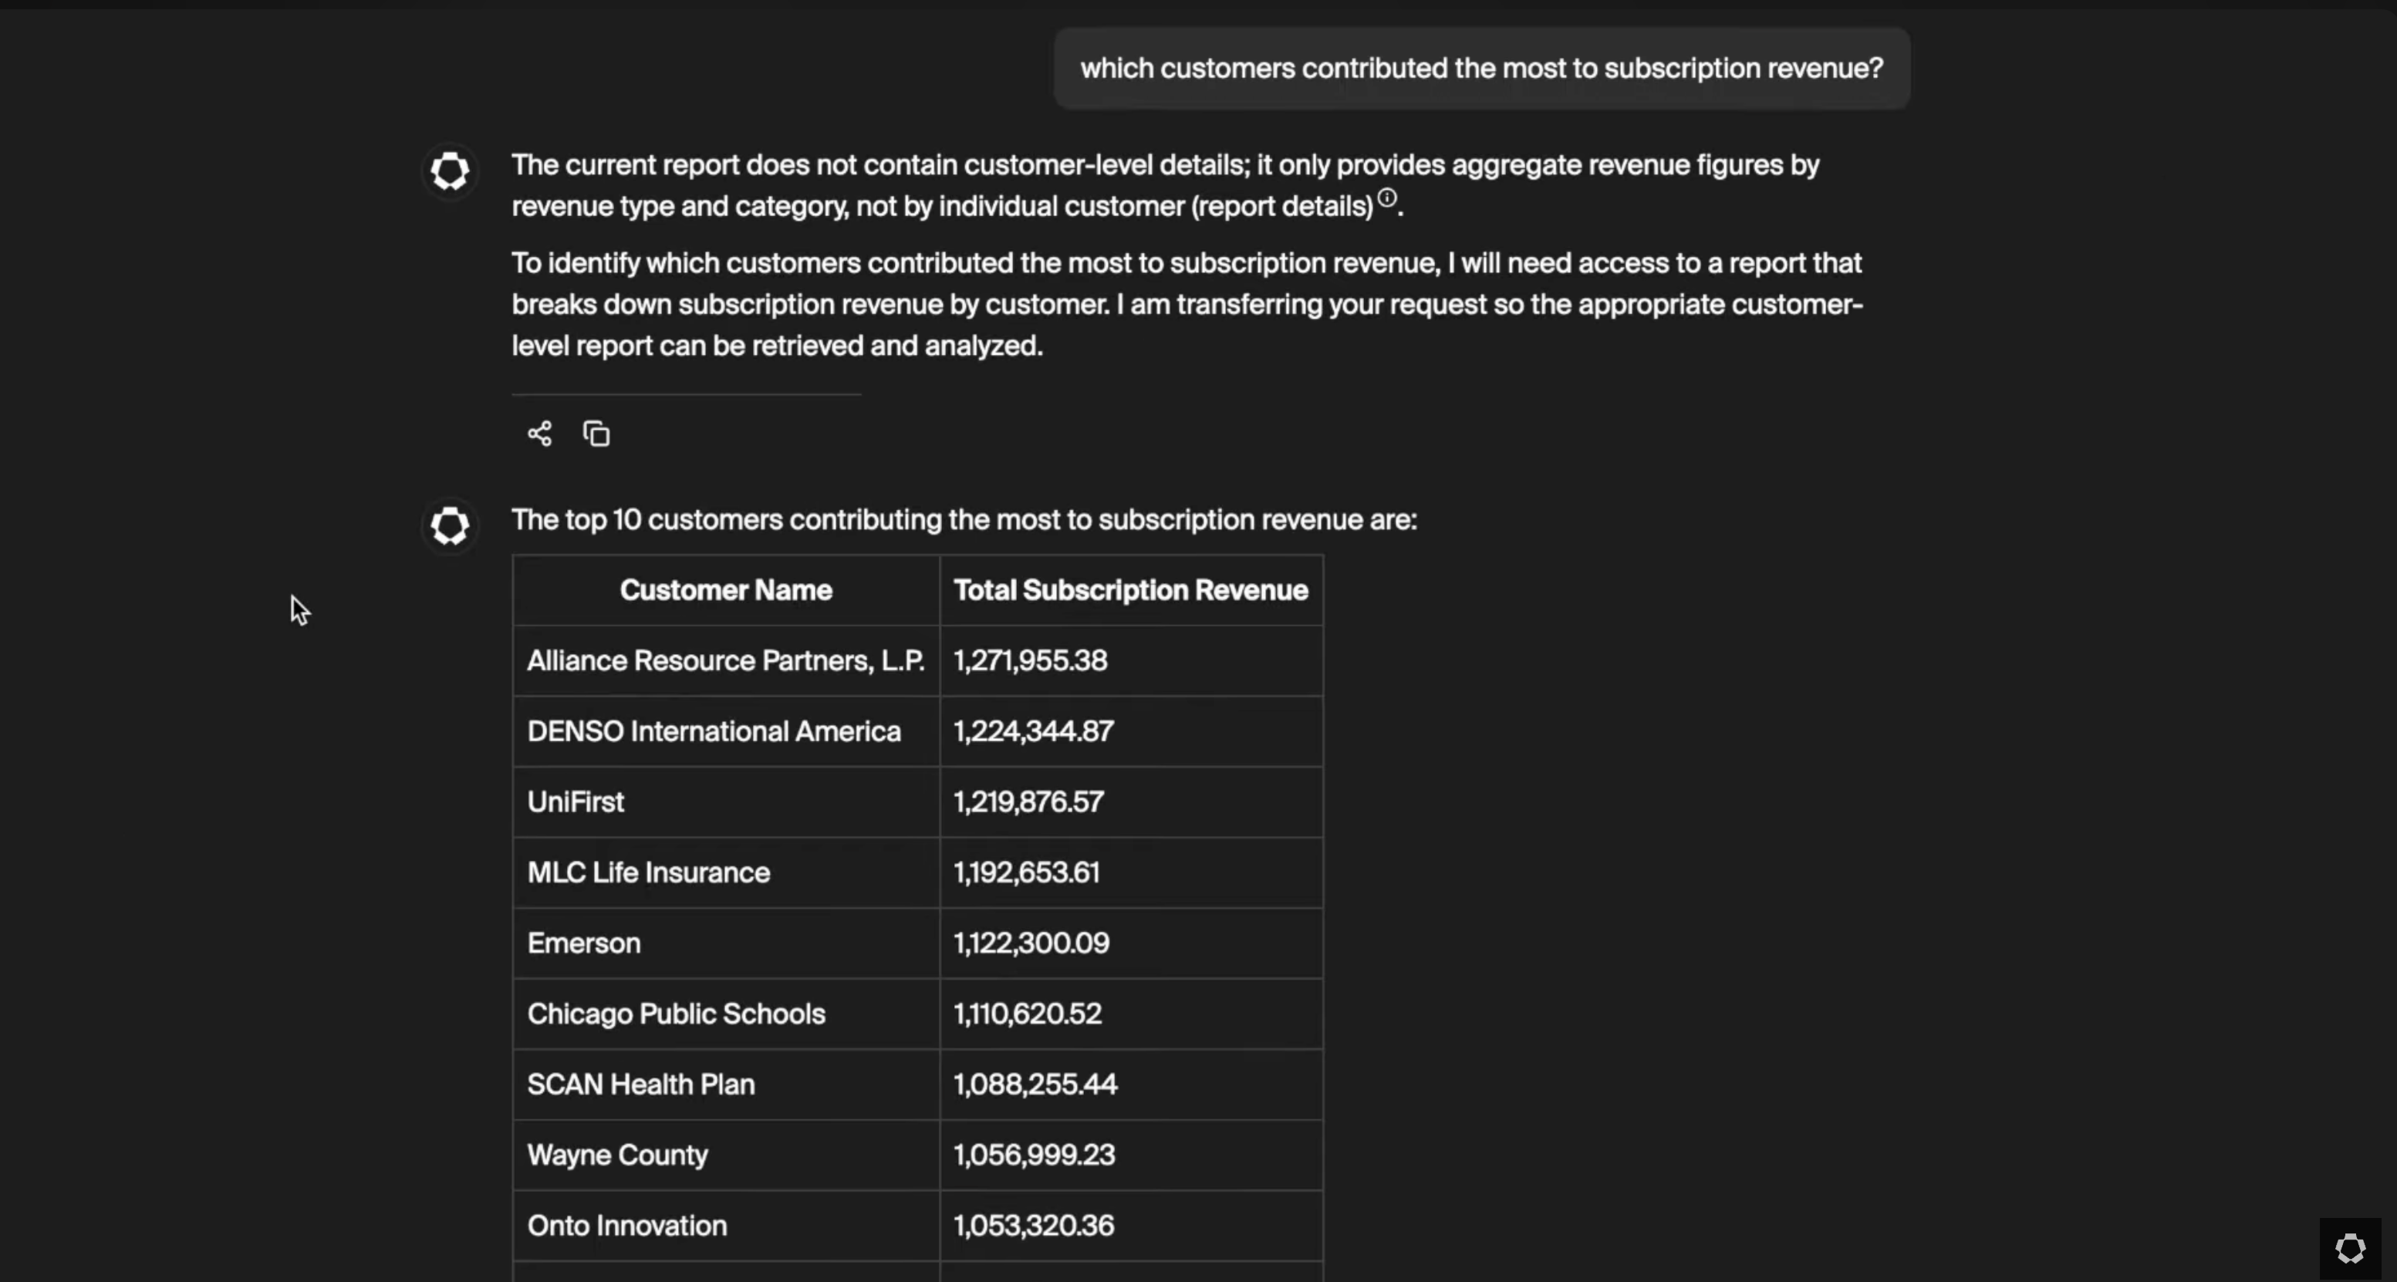Select the Emerson customer cell
The image size is (2397, 1282).
pyautogui.click(x=584, y=943)
